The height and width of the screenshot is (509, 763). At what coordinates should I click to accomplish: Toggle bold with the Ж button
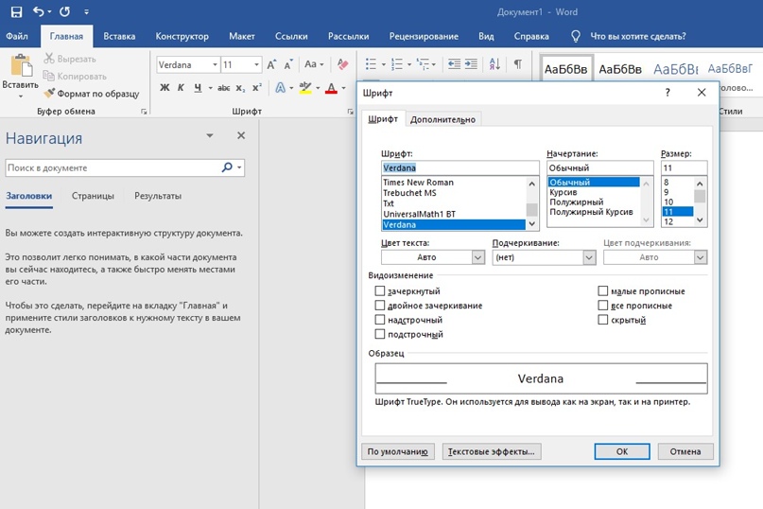[165, 88]
